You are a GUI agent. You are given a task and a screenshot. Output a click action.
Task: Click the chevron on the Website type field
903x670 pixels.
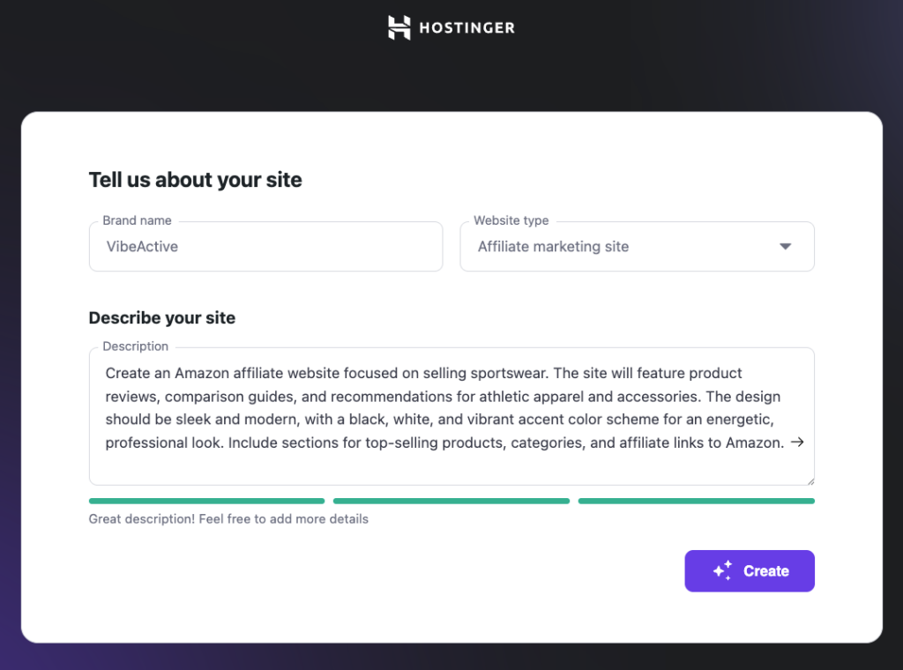785,247
